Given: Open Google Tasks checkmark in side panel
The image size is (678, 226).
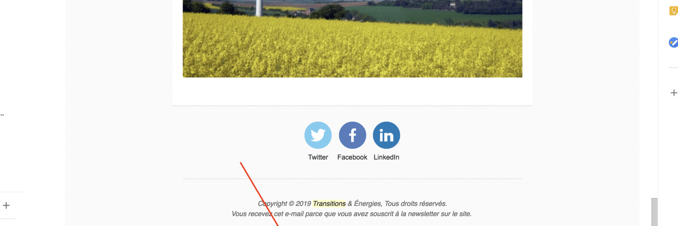Looking at the screenshot, I should [673, 42].
